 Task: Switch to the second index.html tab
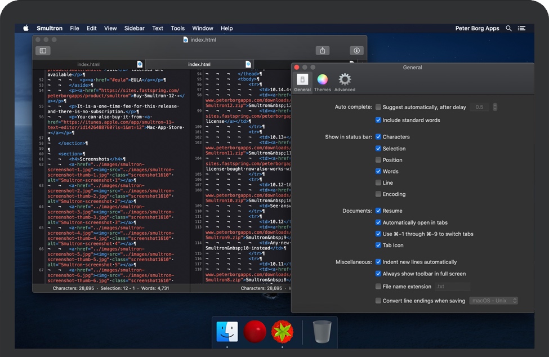[x=199, y=64]
